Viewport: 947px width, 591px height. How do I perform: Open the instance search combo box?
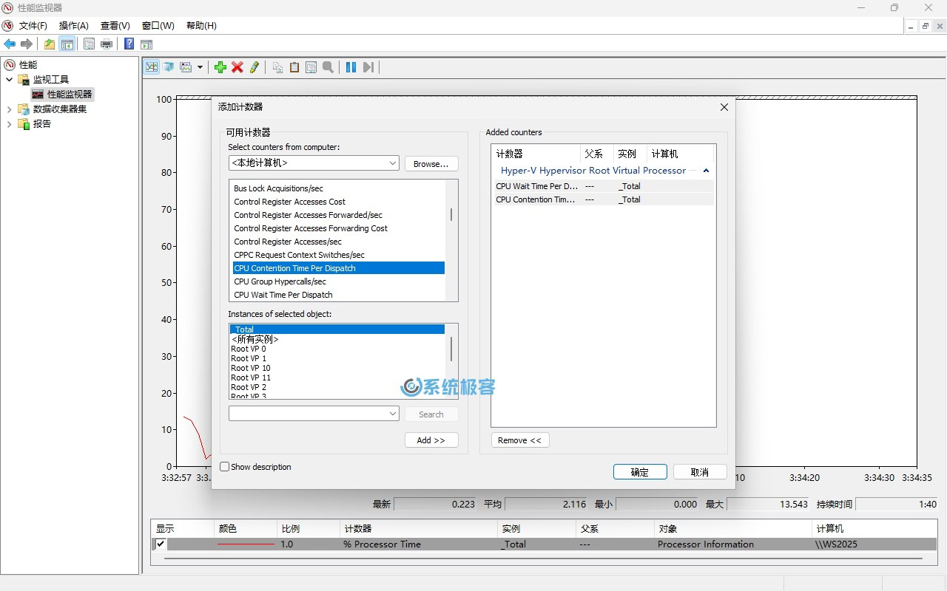tap(314, 414)
